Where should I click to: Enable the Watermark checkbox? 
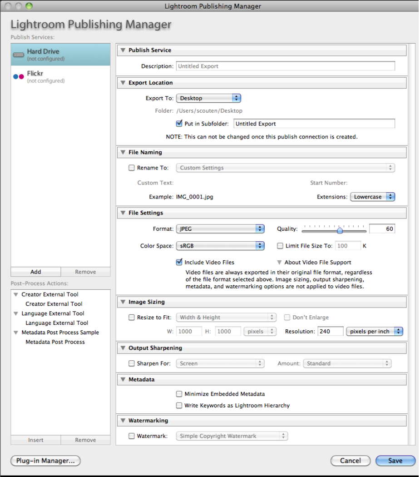[x=131, y=436]
